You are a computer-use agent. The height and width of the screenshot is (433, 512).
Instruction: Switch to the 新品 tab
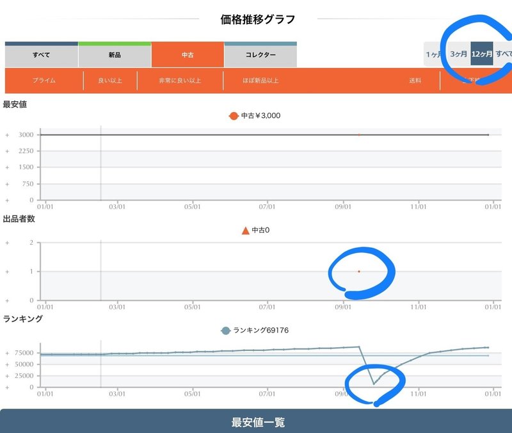(x=113, y=55)
